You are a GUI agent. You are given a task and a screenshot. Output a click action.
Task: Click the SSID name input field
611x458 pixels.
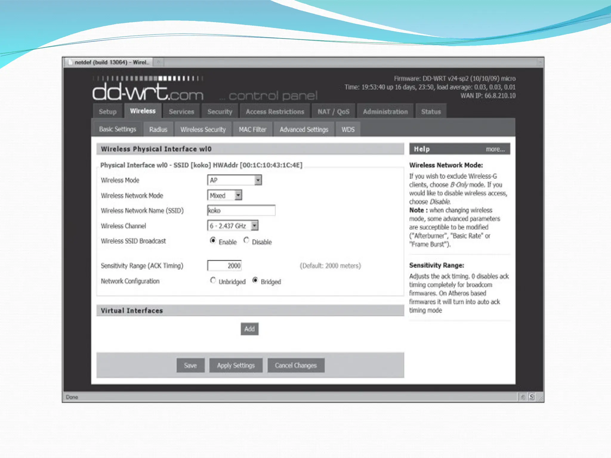click(x=241, y=211)
